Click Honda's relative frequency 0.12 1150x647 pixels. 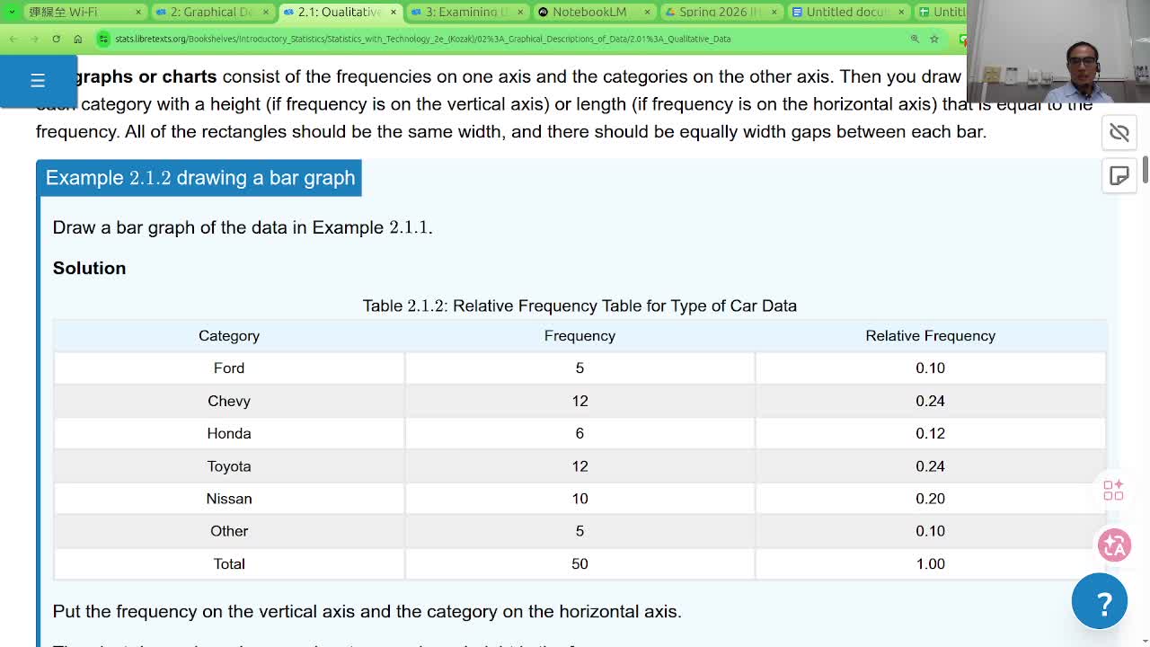[930, 433]
